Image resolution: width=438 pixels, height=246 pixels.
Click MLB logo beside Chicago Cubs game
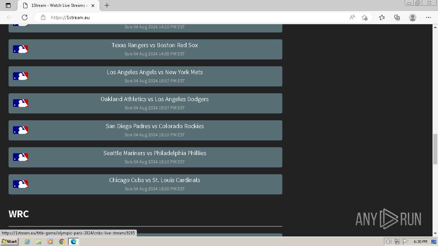(x=21, y=184)
